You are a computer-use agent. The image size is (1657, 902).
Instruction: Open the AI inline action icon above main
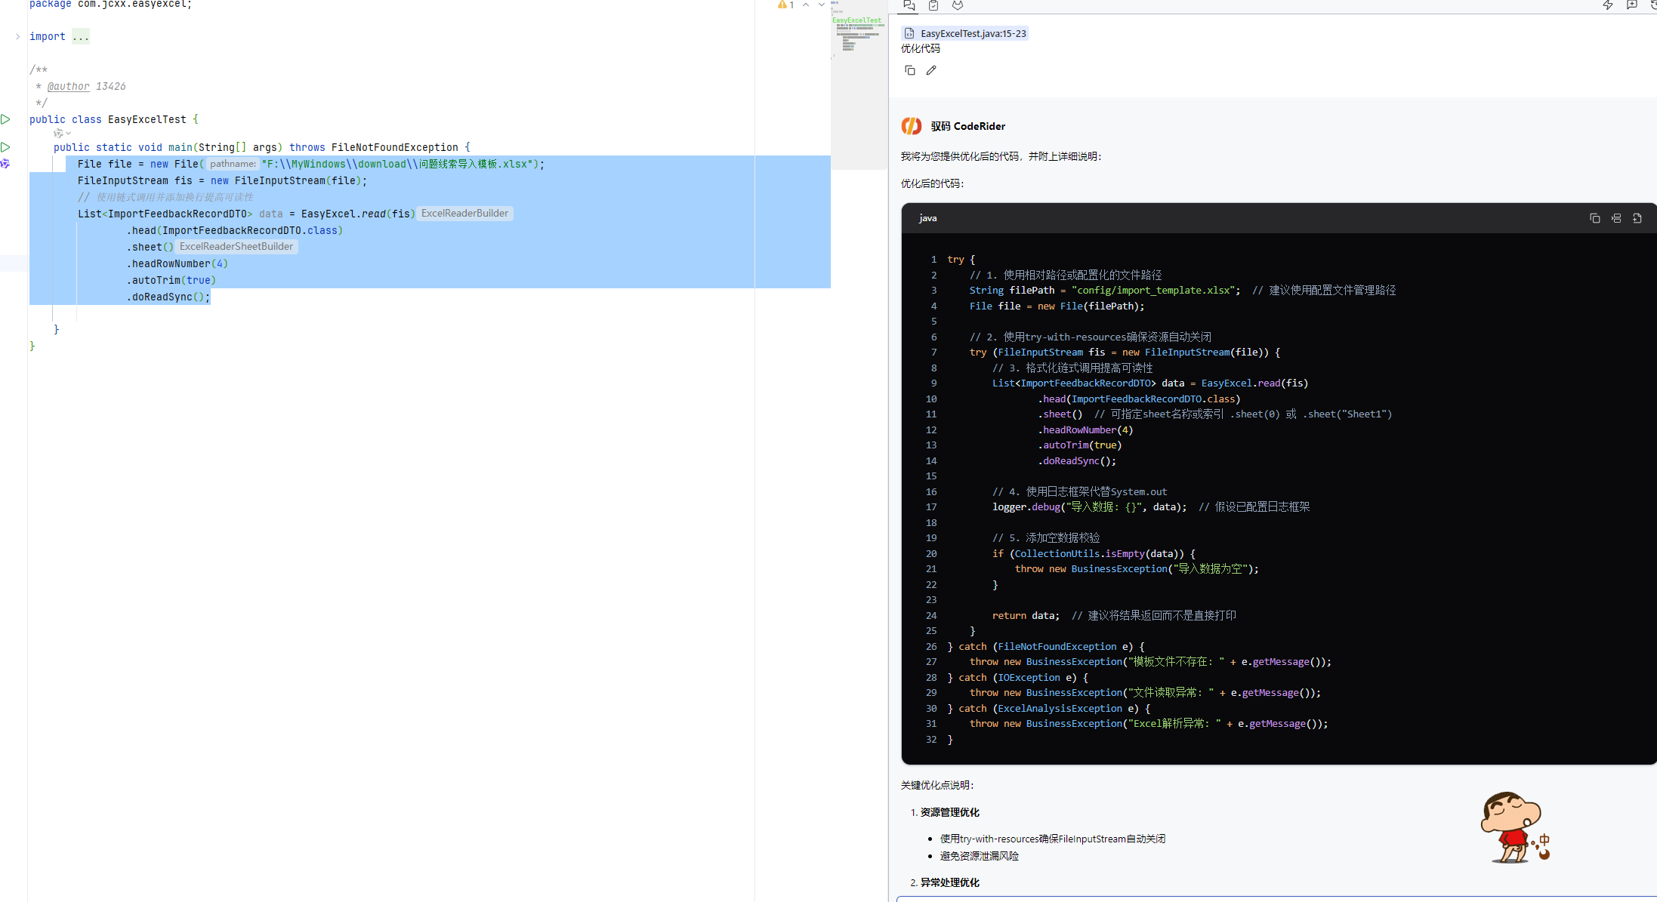pos(58,134)
